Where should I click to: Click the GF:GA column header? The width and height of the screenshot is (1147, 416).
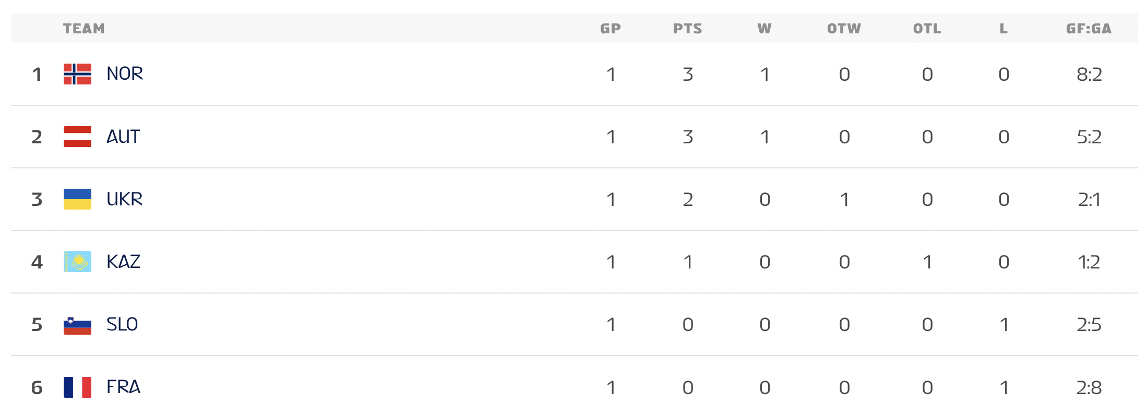pos(1089,29)
